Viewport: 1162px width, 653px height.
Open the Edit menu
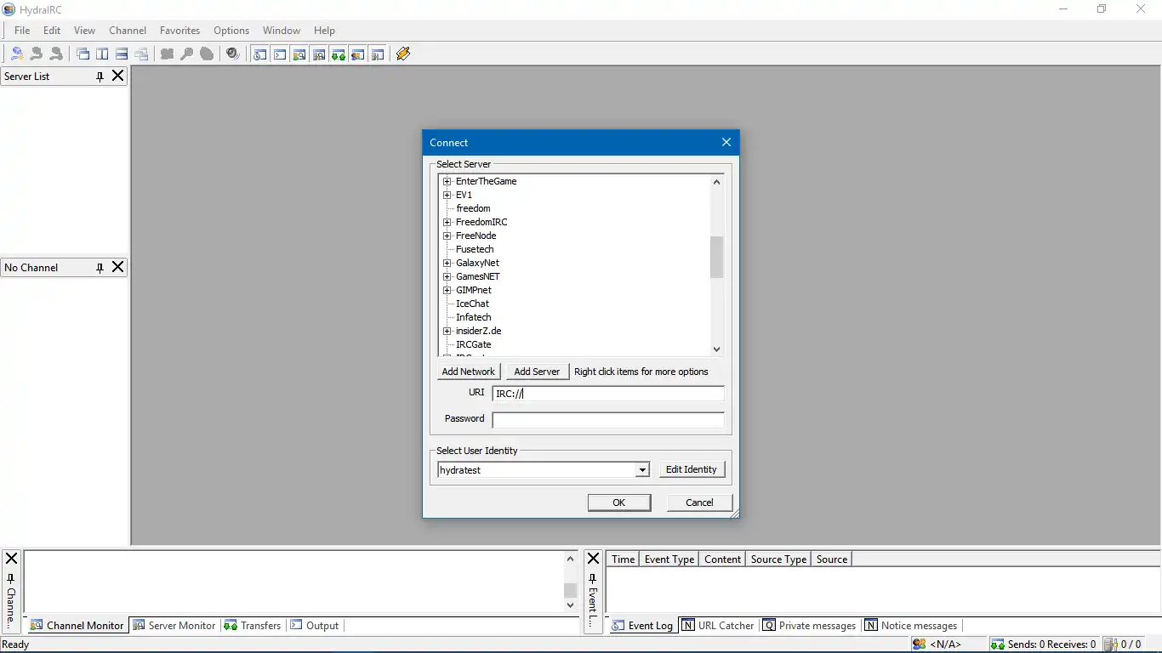click(52, 30)
